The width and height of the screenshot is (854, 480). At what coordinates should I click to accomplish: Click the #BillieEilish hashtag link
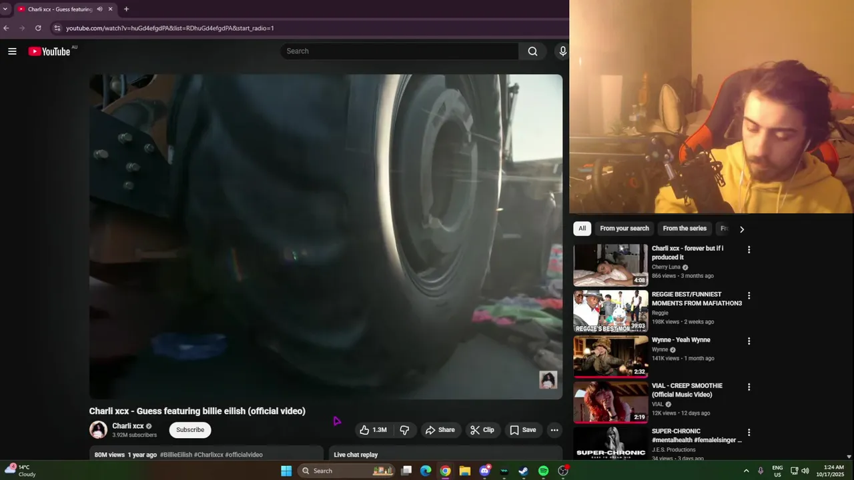tap(175, 455)
